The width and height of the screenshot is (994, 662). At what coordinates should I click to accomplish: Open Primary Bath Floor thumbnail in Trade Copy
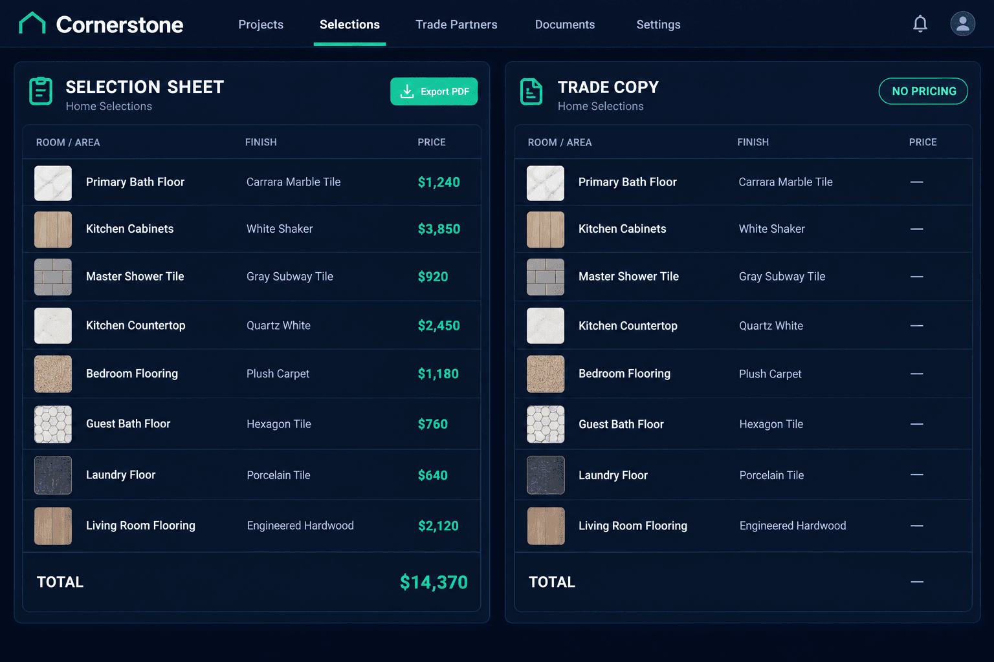click(x=546, y=183)
